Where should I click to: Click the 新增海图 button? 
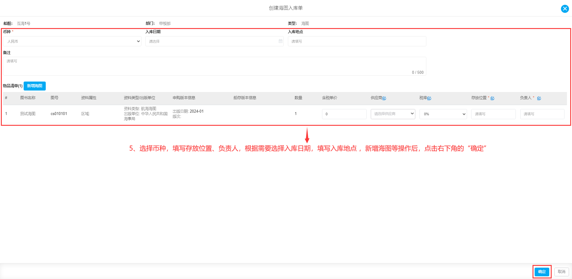(35, 86)
